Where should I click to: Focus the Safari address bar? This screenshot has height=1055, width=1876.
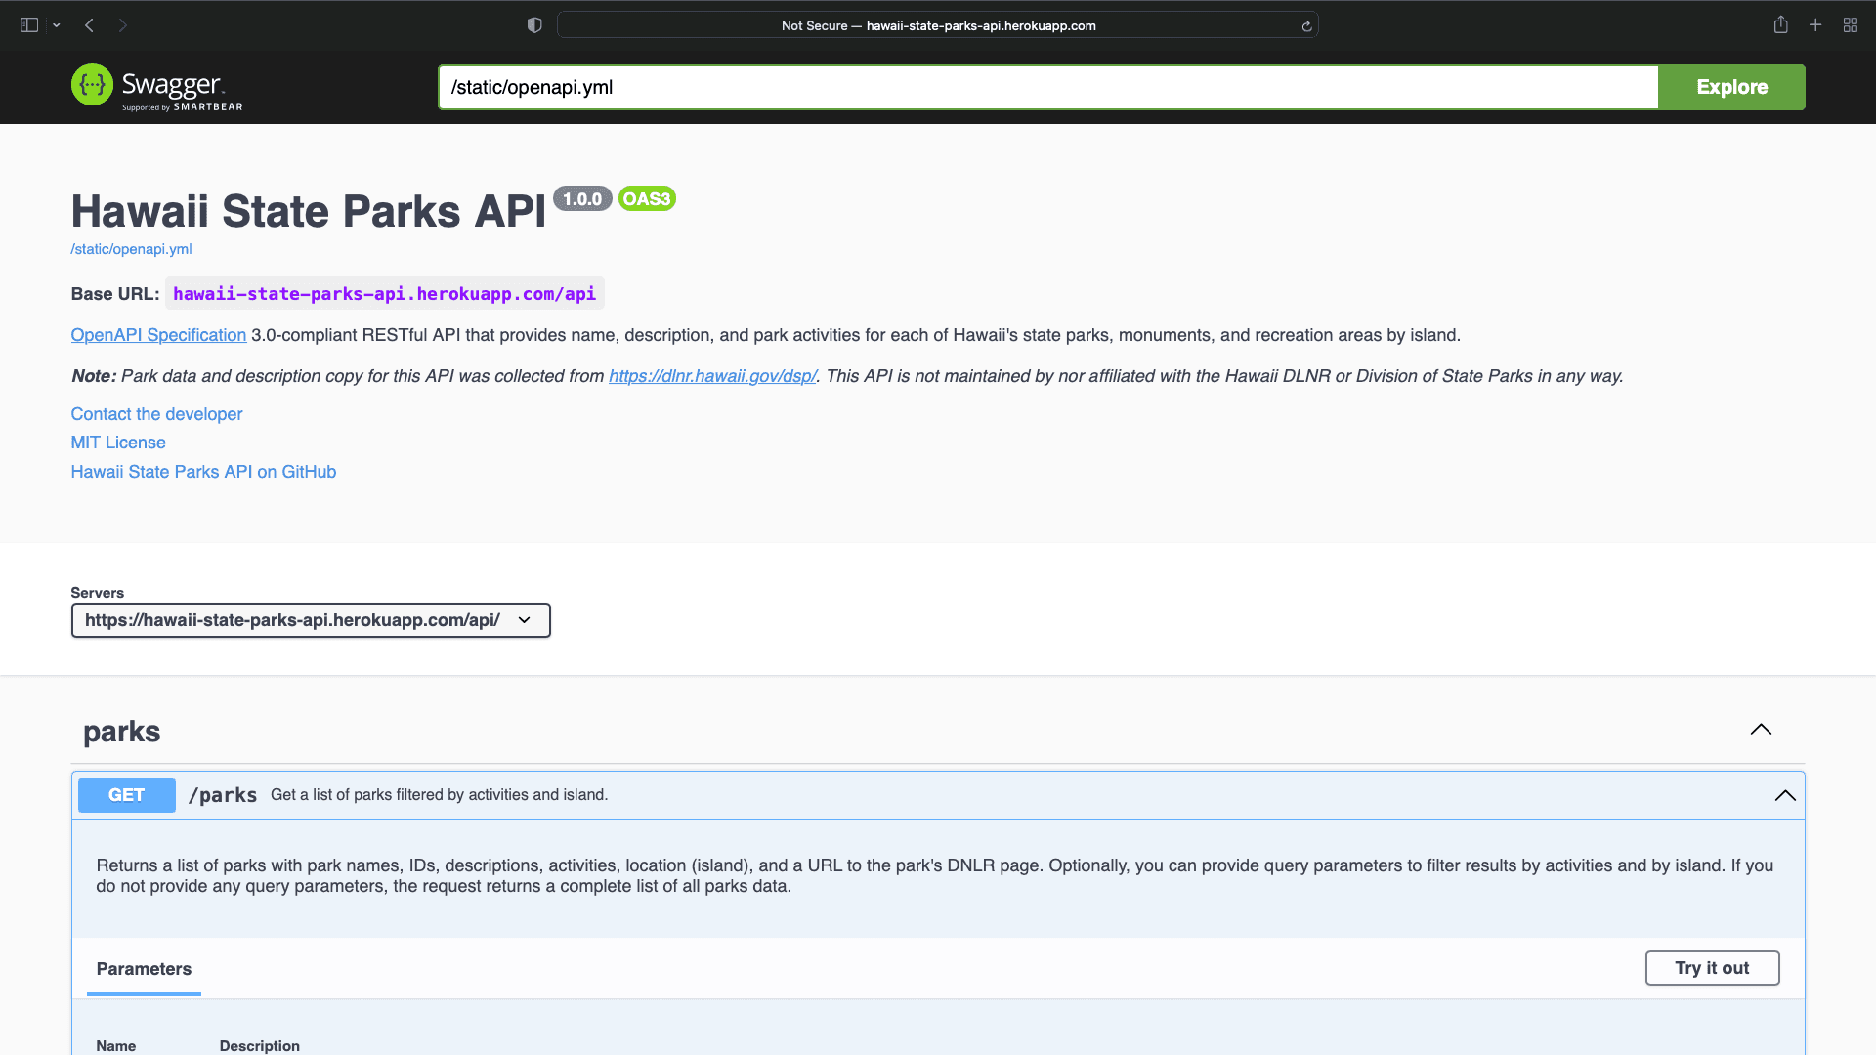coord(938,25)
